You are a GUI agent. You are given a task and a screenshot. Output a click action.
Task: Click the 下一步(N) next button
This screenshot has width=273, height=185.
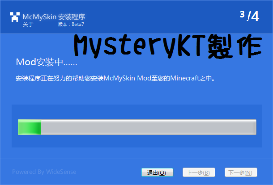(x=241, y=172)
